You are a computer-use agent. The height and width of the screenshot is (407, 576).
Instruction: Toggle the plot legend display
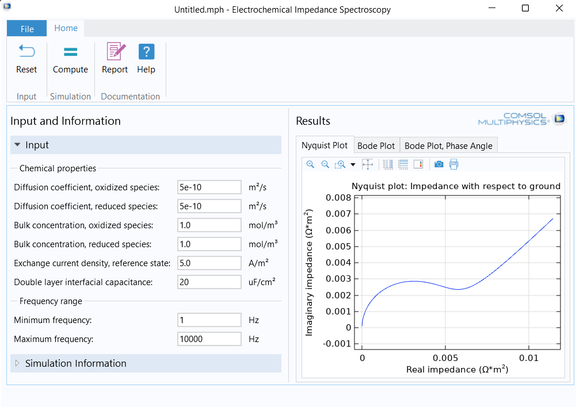tap(418, 164)
